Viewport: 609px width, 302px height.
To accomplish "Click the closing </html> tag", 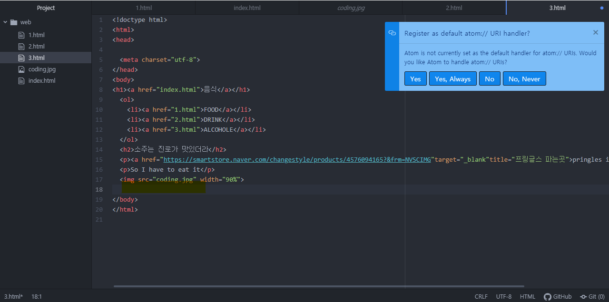I will [125, 210].
